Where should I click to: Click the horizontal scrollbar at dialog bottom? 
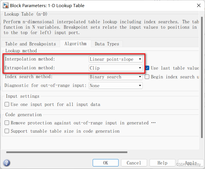pyautogui.click(x=67, y=152)
